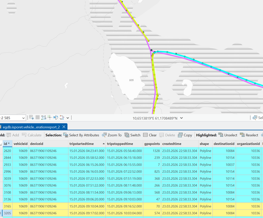Viewport: 263px width, 218px height.
Task: Click the destinationid column header
Action: [x=223, y=144]
